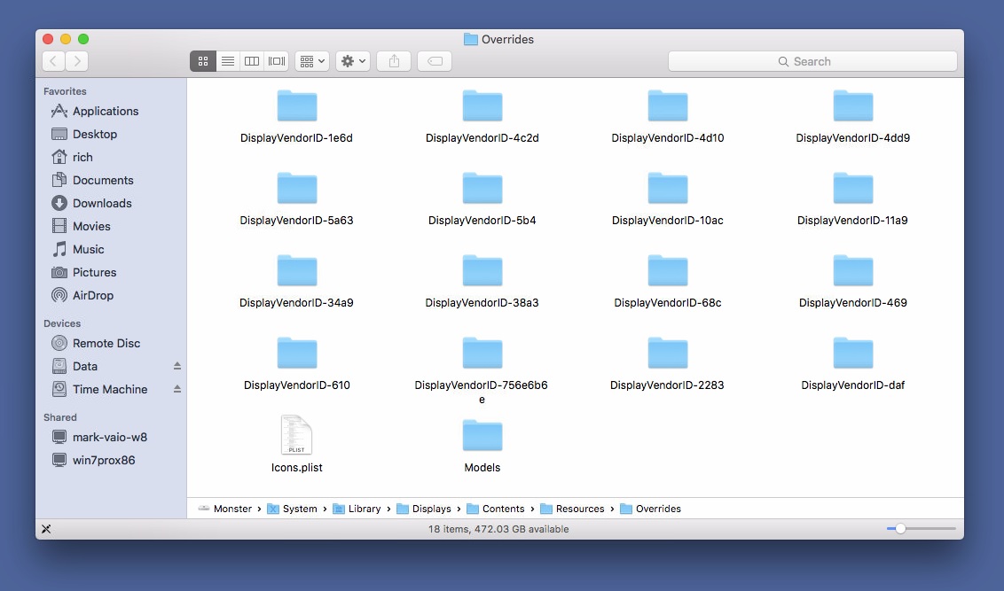Go back with the back arrow
This screenshot has height=591, width=1004.
click(54, 61)
